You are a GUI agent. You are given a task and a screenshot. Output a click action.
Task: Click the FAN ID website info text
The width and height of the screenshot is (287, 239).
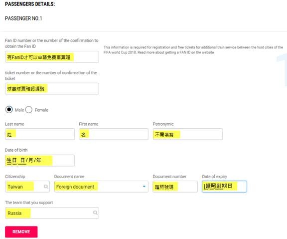pos(193,50)
